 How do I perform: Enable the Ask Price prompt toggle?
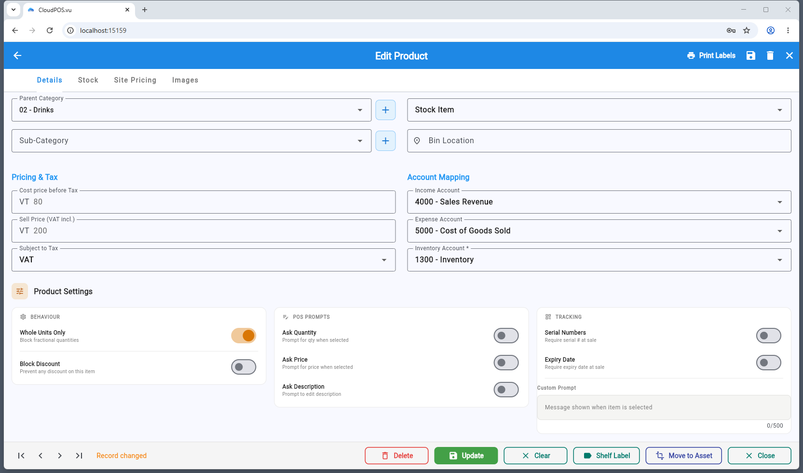pos(506,363)
